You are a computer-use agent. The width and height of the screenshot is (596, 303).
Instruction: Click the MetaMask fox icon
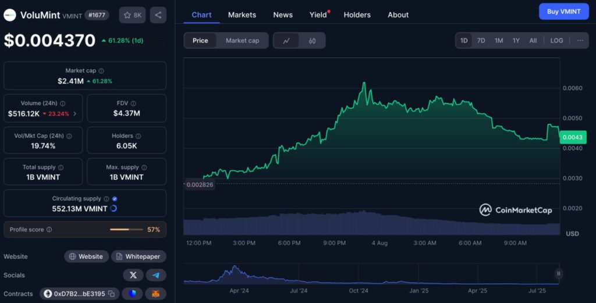point(155,294)
